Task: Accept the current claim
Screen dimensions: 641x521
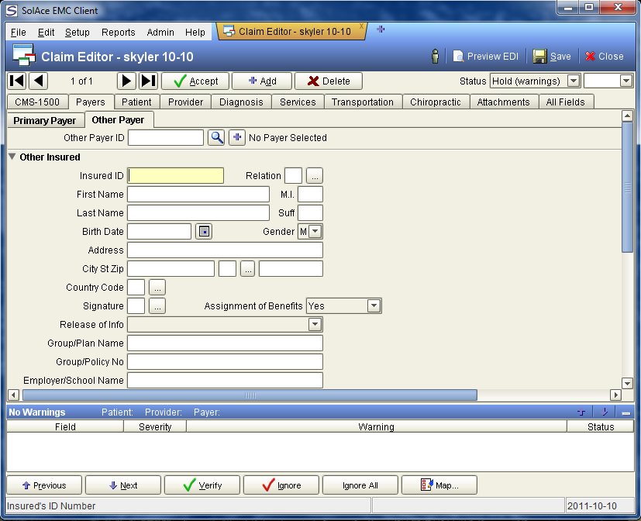Action: click(x=195, y=81)
